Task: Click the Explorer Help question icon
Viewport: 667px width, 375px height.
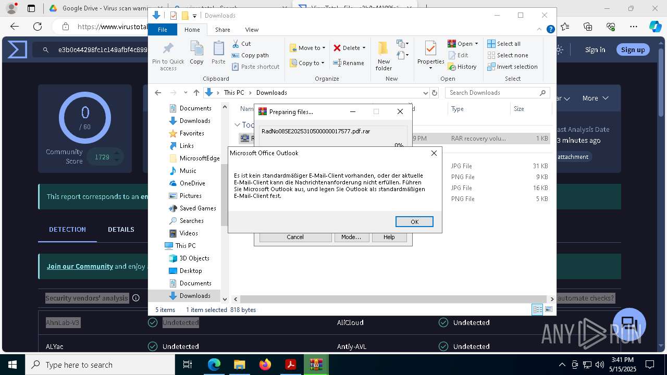Action: 550,30
